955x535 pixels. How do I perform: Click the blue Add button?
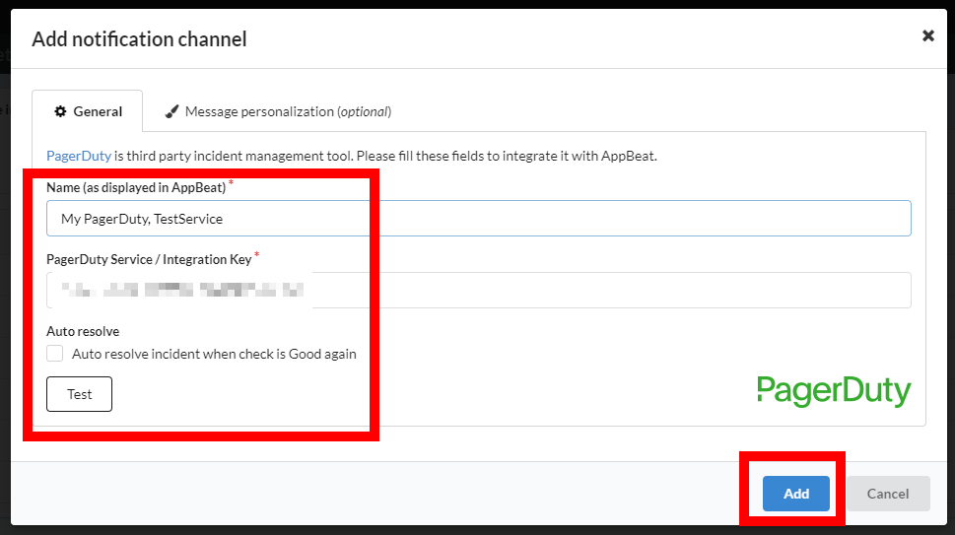(796, 494)
